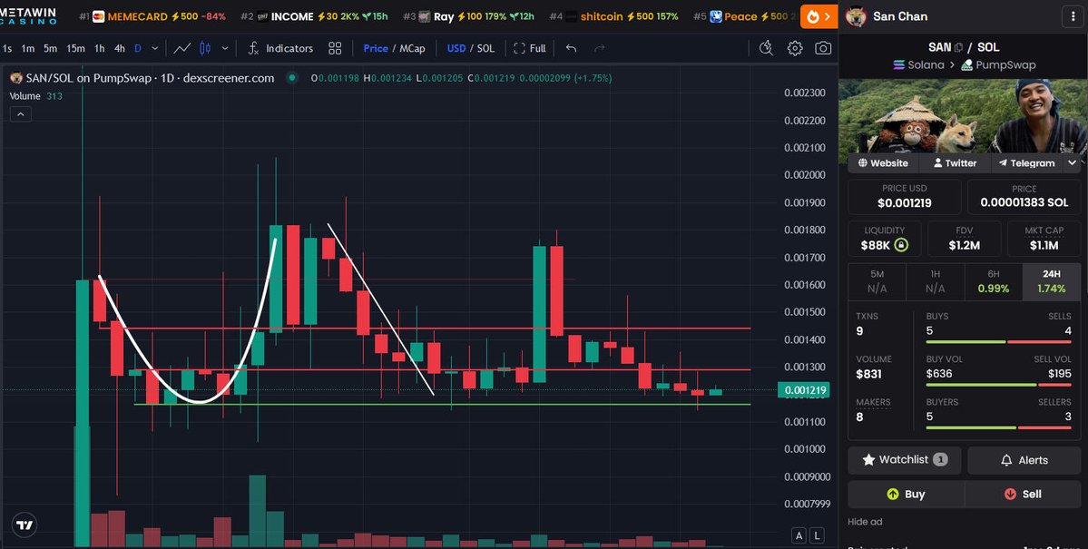Open trending token #4 shitcoin

(x=613, y=16)
